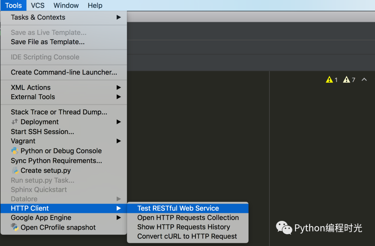Click the yellow warning icon showing 1
The height and width of the screenshot is (246, 375).
click(x=329, y=79)
